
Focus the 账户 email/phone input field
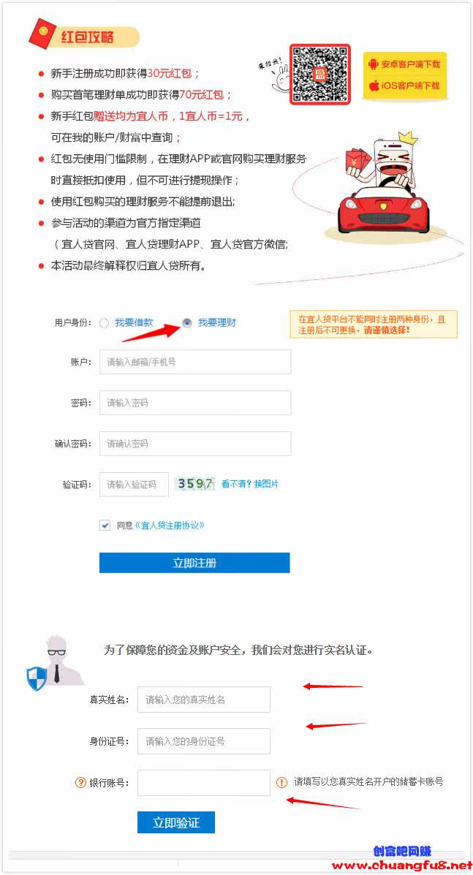click(x=195, y=362)
